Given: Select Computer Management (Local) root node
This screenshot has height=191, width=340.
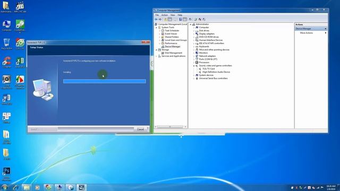Looking at the screenshot, I should click(173, 24).
